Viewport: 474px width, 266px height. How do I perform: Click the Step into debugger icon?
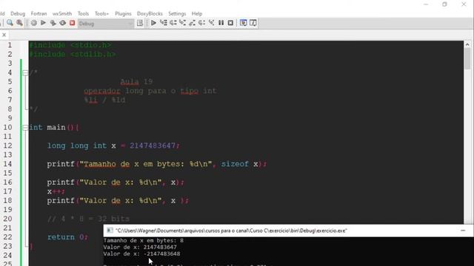[x=183, y=23]
